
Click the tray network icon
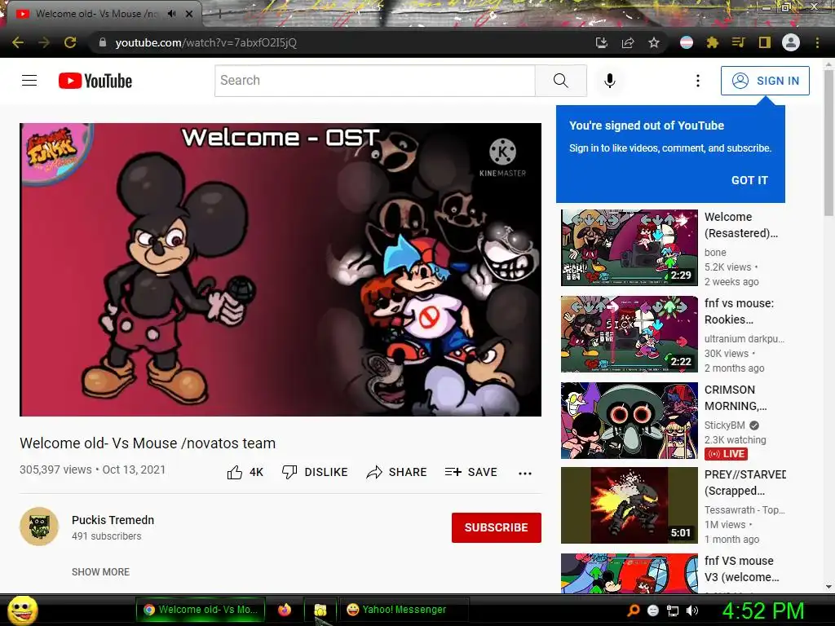673,611
